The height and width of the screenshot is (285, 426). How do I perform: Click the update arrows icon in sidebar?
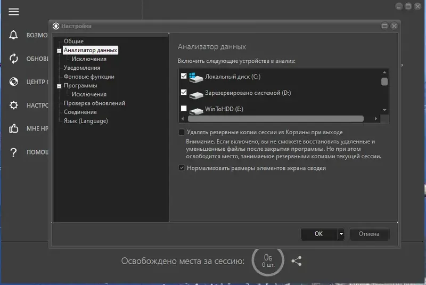click(14, 59)
